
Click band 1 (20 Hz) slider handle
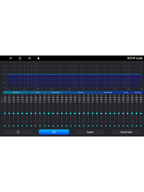point(5,113)
